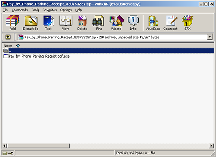This screenshot has height=157, width=216.
Task: Click the Add archive toolbar icon
Action: point(13,23)
